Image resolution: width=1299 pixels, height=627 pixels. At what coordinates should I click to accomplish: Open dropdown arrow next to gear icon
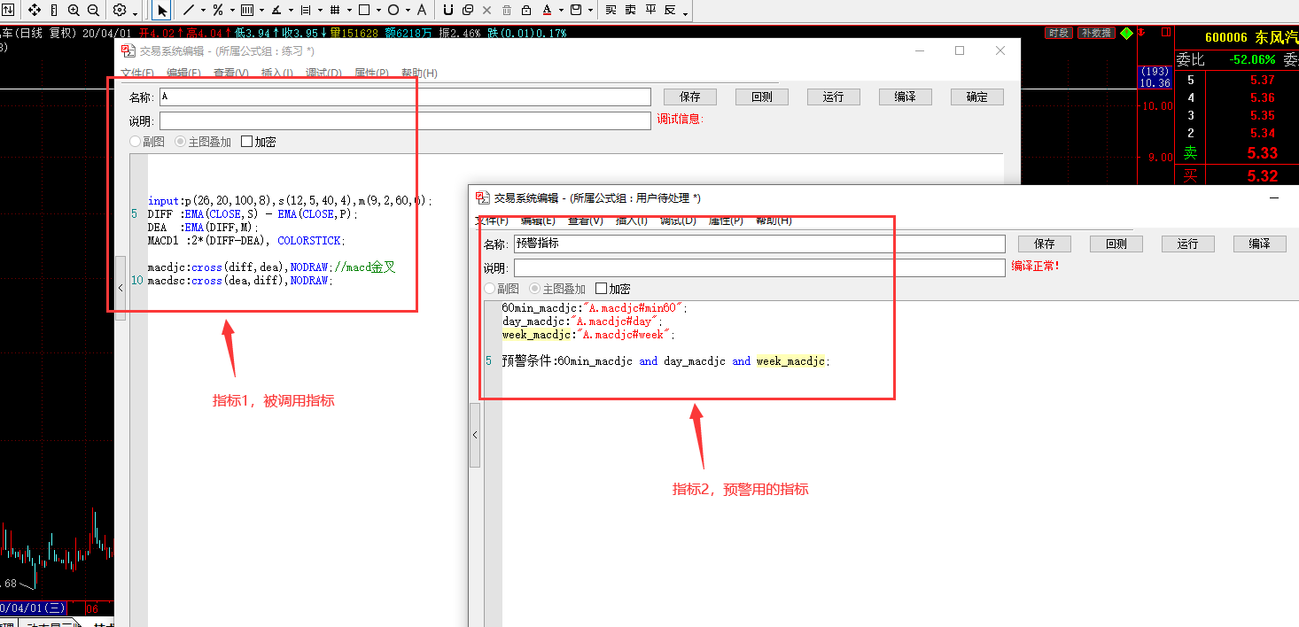[x=135, y=12]
